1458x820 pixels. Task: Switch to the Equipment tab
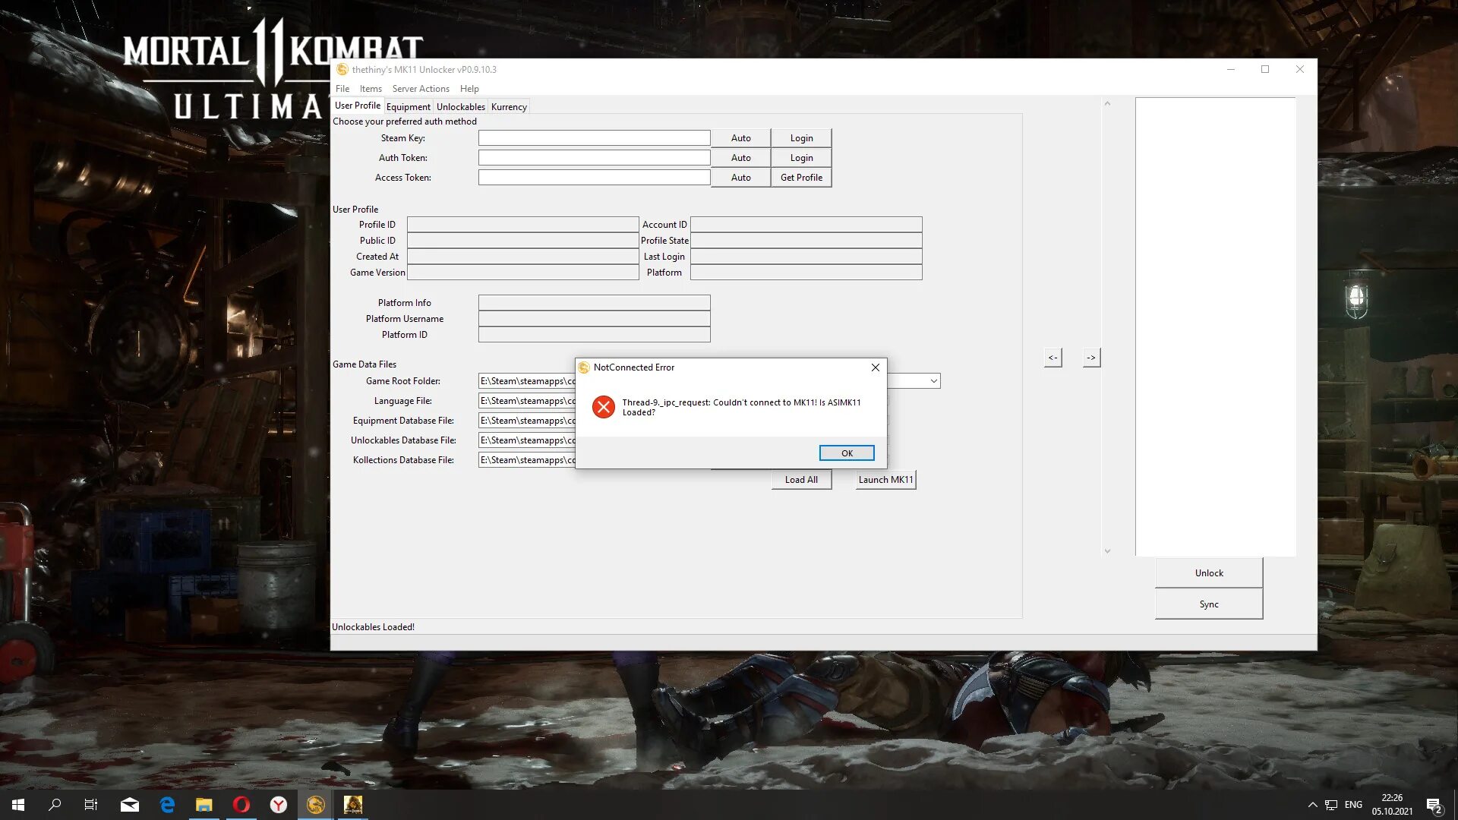[408, 107]
